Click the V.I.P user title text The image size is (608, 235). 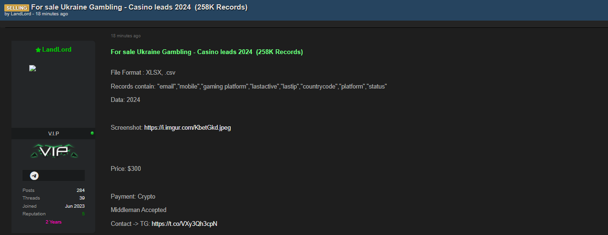54,134
